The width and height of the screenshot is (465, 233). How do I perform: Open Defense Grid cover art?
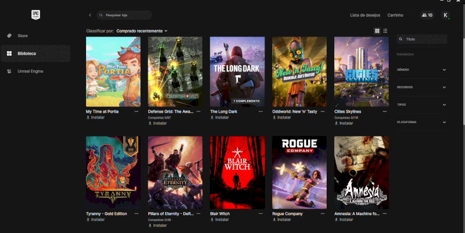coord(176,71)
